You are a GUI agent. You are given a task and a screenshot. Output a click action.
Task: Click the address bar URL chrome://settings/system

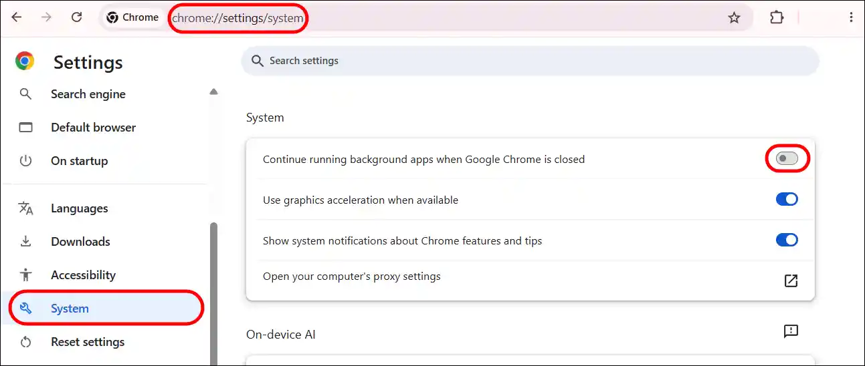point(237,18)
